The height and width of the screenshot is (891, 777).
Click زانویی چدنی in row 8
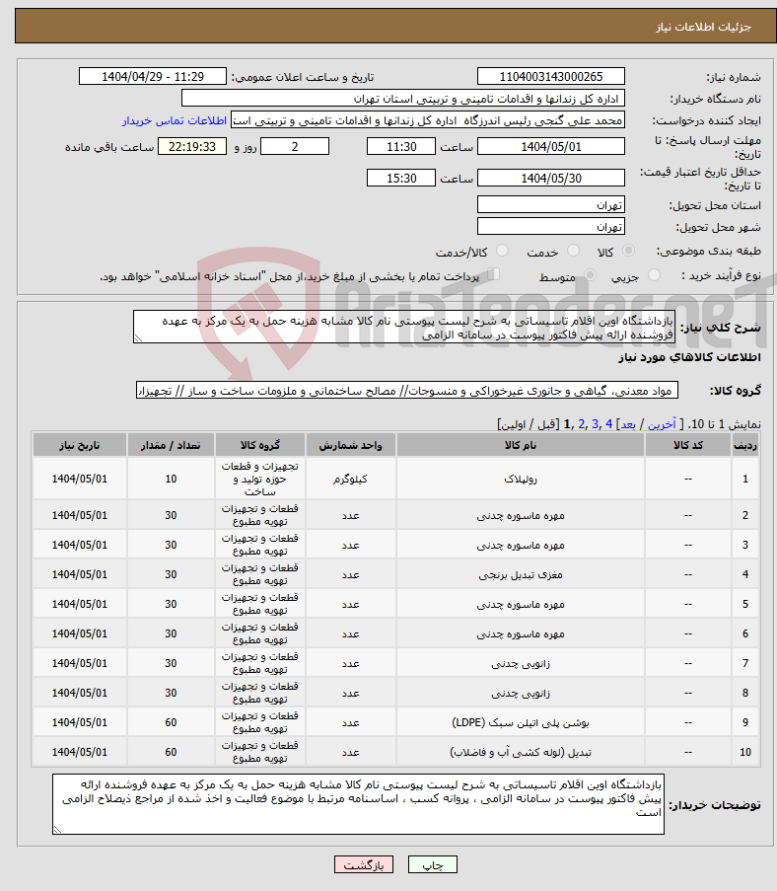click(x=521, y=693)
